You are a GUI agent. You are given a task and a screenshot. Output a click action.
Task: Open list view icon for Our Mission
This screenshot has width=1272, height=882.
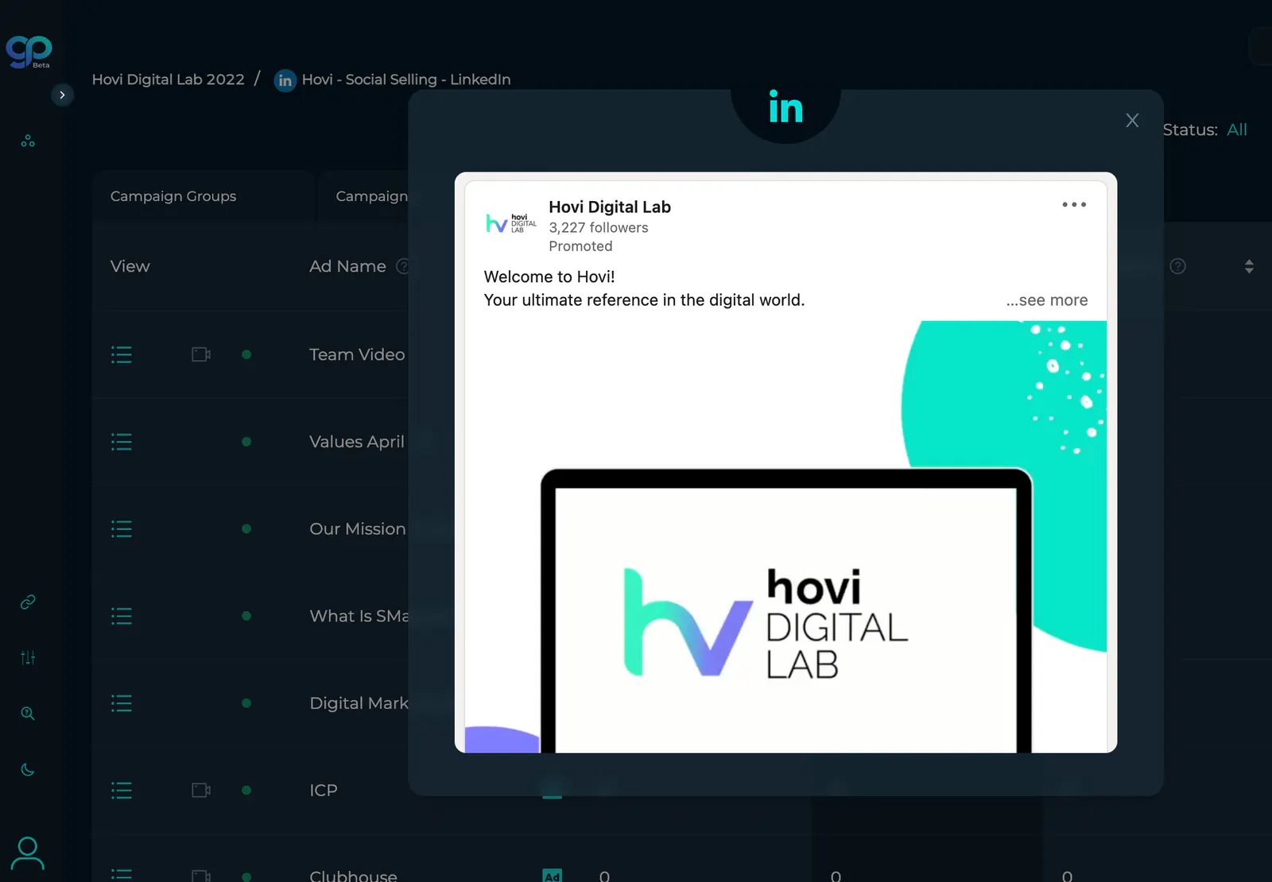pos(122,529)
